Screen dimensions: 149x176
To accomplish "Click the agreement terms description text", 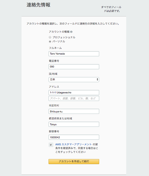I will click(77, 148).
